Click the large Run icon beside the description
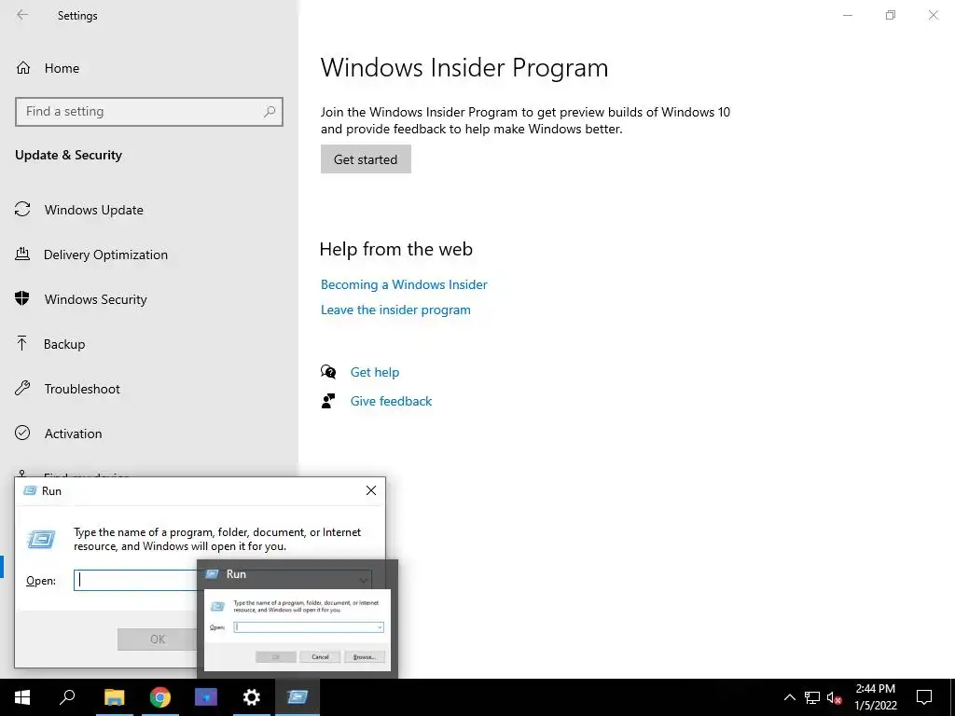Image resolution: width=955 pixels, height=716 pixels. coord(41,539)
